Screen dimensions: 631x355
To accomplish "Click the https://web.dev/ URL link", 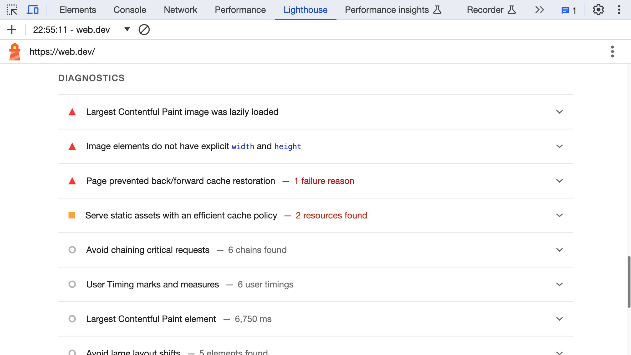I will (x=62, y=52).
